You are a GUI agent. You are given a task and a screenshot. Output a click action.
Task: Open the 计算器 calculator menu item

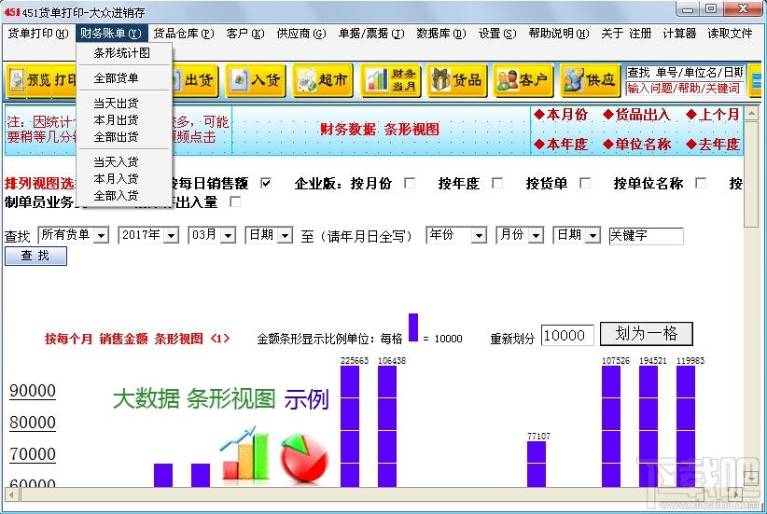click(679, 34)
